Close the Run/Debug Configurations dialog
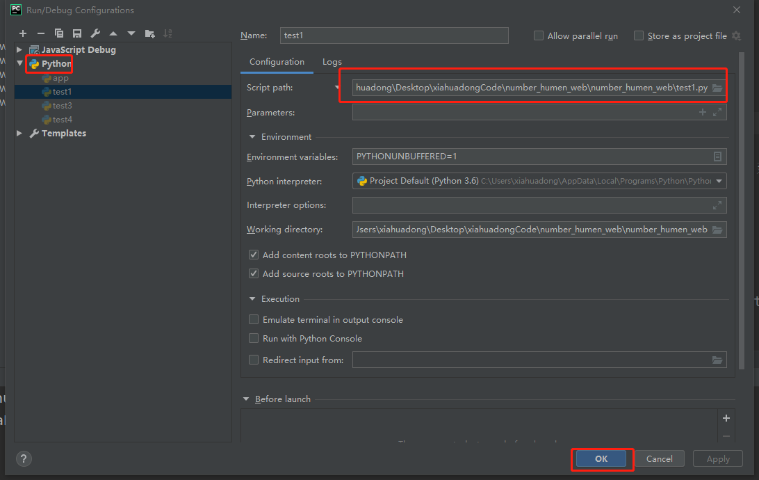This screenshot has width=759, height=480. [x=737, y=10]
